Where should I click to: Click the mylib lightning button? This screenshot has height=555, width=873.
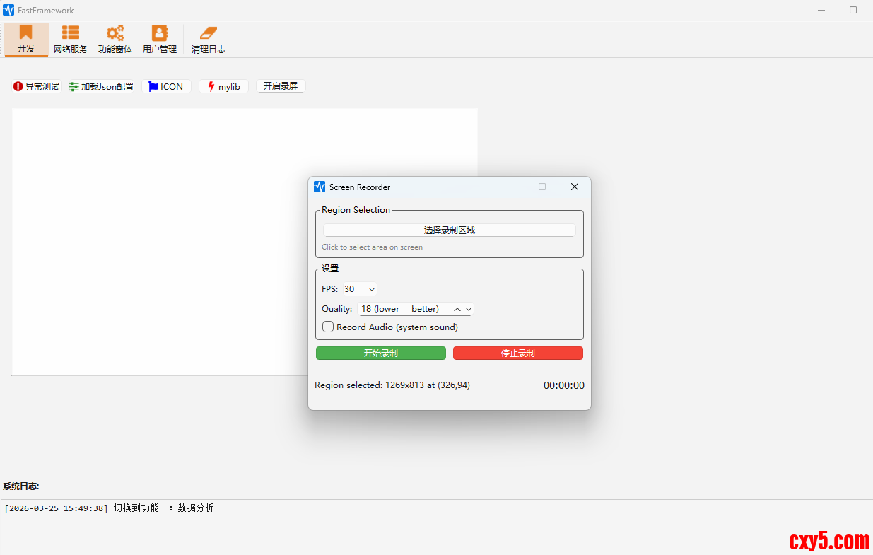223,86
